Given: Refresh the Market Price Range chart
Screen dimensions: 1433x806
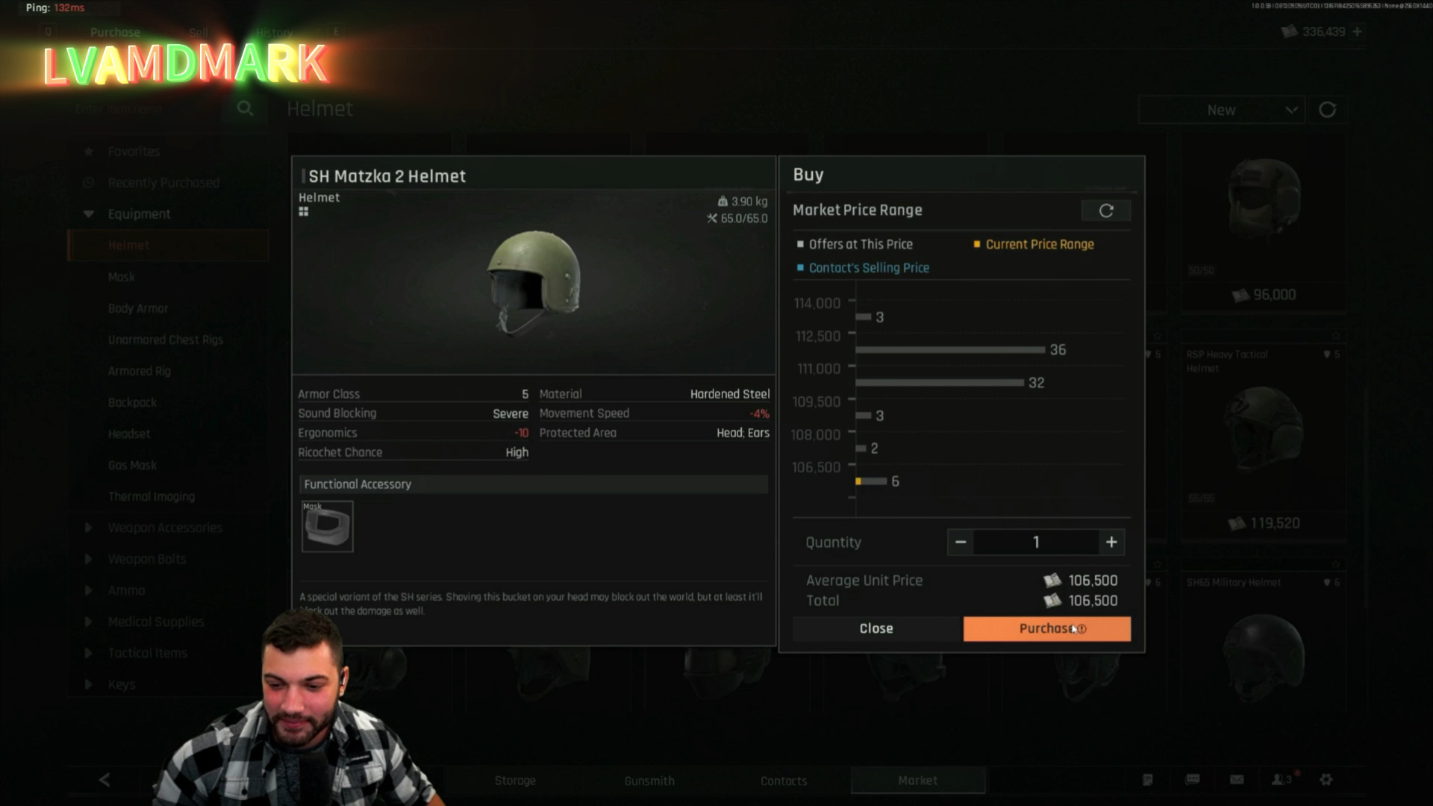Looking at the screenshot, I should [1105, 211].
